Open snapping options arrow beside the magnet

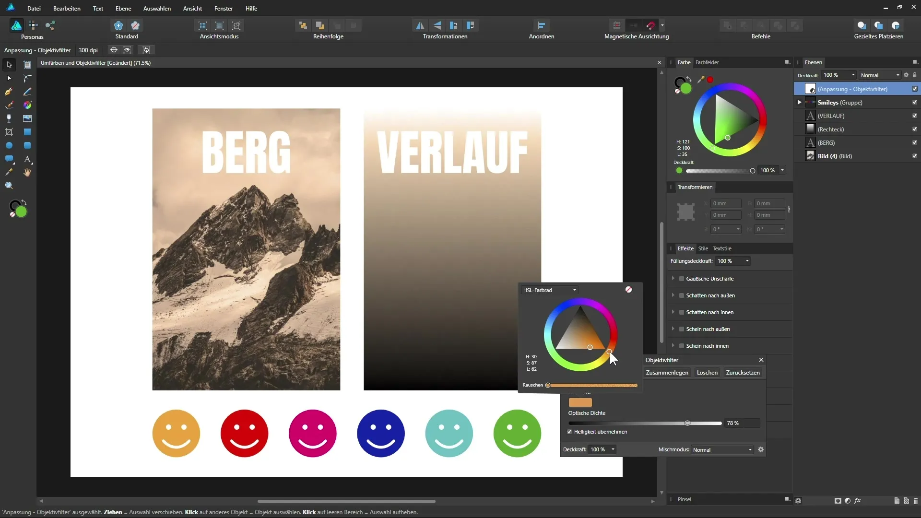(x=662, y=25)
